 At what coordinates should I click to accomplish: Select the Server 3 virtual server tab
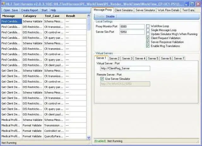click(127, 58)
